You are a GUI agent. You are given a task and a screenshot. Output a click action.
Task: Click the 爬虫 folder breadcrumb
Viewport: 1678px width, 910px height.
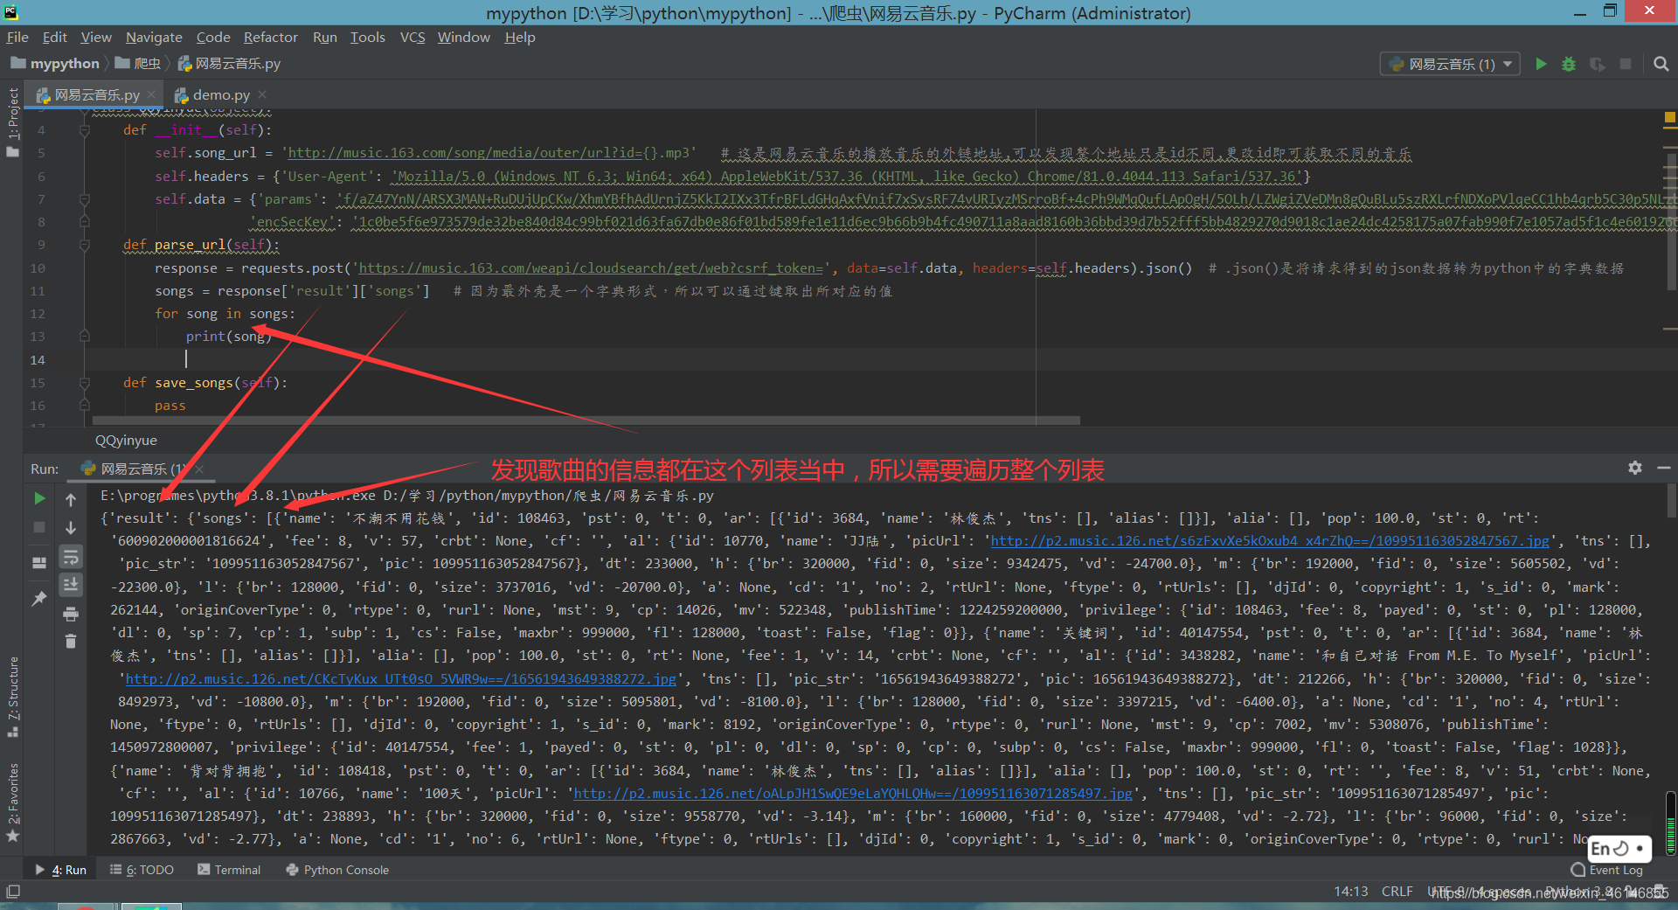pyautogui.click(x=138, y=63)
